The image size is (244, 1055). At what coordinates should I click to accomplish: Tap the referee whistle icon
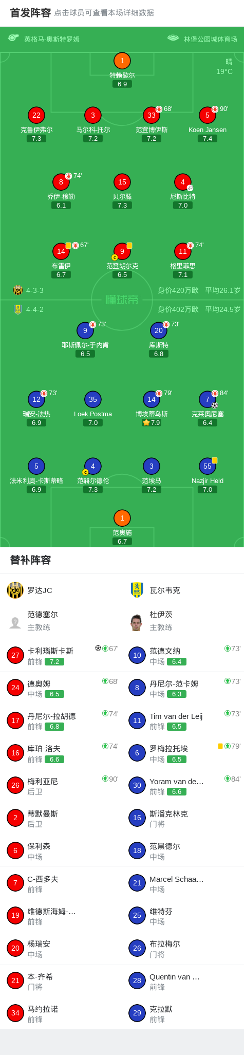coord(13,38)
